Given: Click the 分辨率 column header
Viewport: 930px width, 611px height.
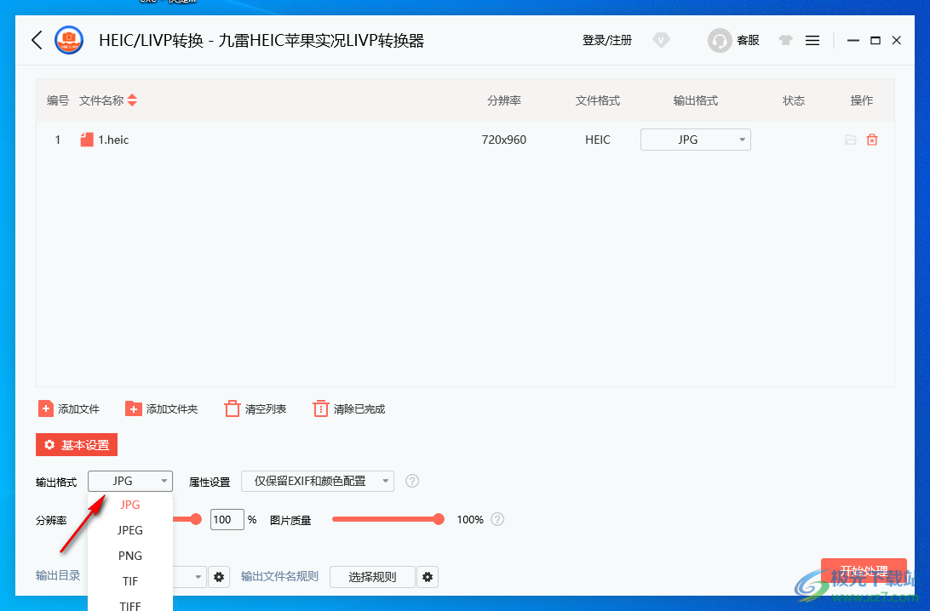Looking at the screenshot, I should pyautogui.click(x=504, y=100).
